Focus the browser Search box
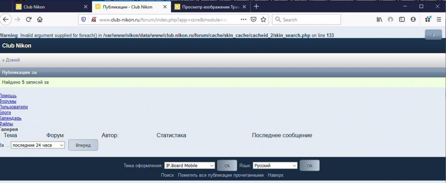 [x=307, y=20]
